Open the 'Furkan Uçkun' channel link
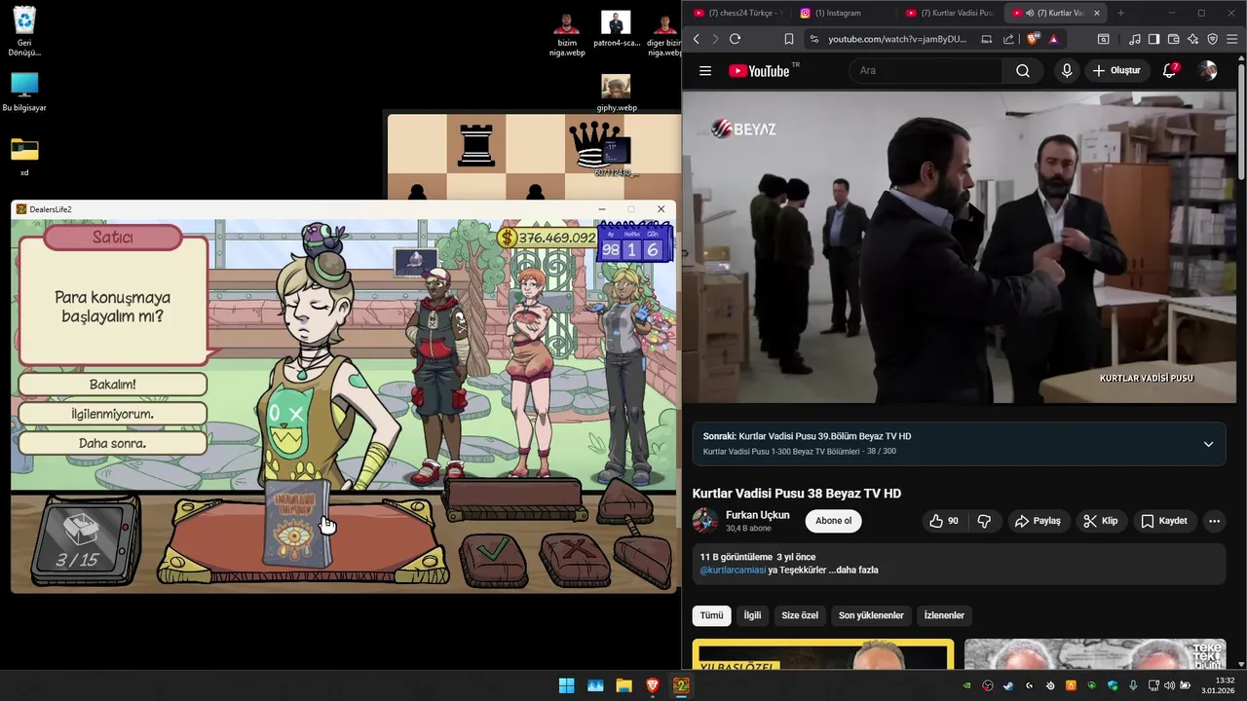This screenshot has height=701, width=1247. point(758,515)
